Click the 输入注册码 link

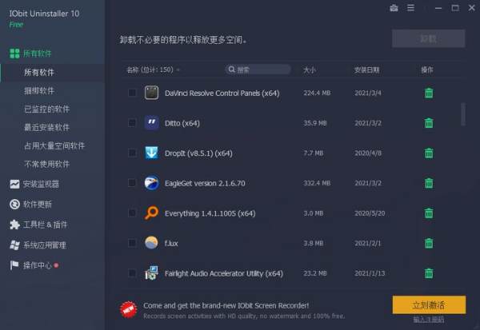click(429, 320)
